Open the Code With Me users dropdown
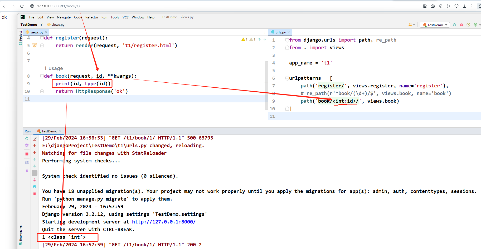 tap(412, 25)
